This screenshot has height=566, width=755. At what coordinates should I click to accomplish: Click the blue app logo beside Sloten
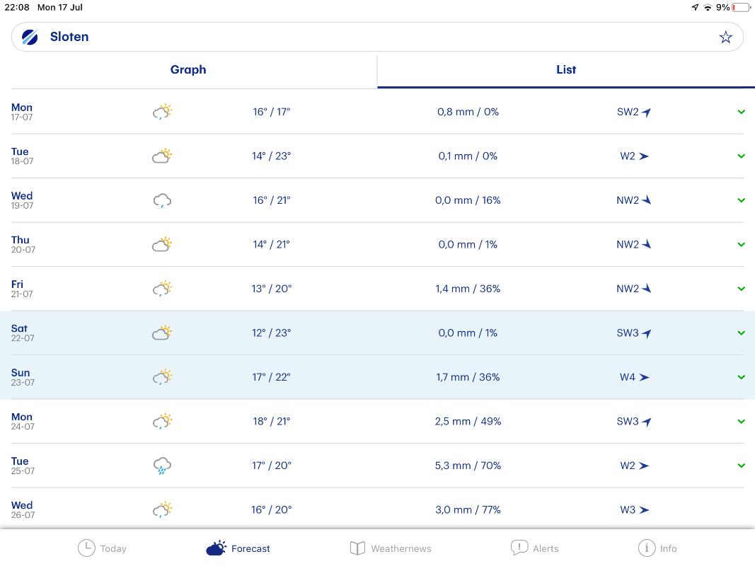click(x=30, y=37)
